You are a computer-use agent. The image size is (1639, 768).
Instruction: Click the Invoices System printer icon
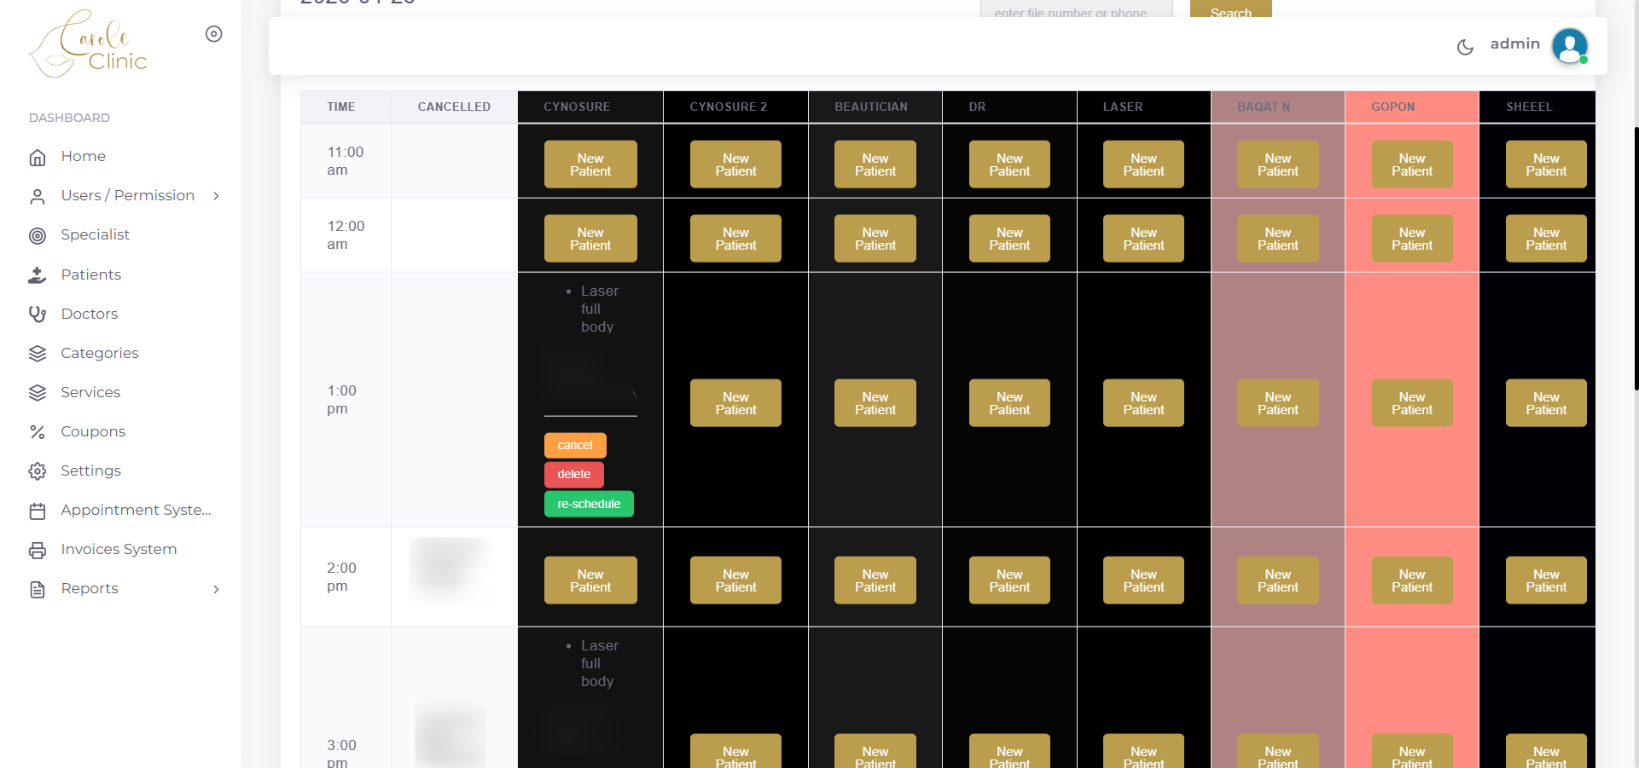pos(38,551)
